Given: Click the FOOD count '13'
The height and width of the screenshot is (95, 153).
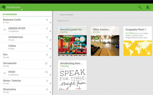Looking at the screenshot, I should click(x=46, y=72).
